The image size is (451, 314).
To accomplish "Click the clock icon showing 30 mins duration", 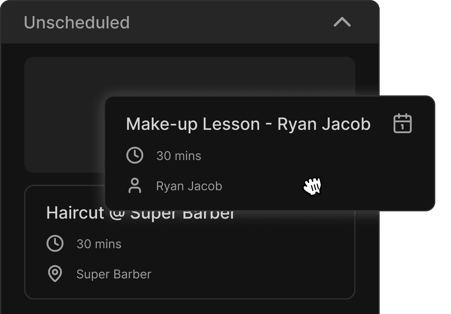I will pos(135,155).
